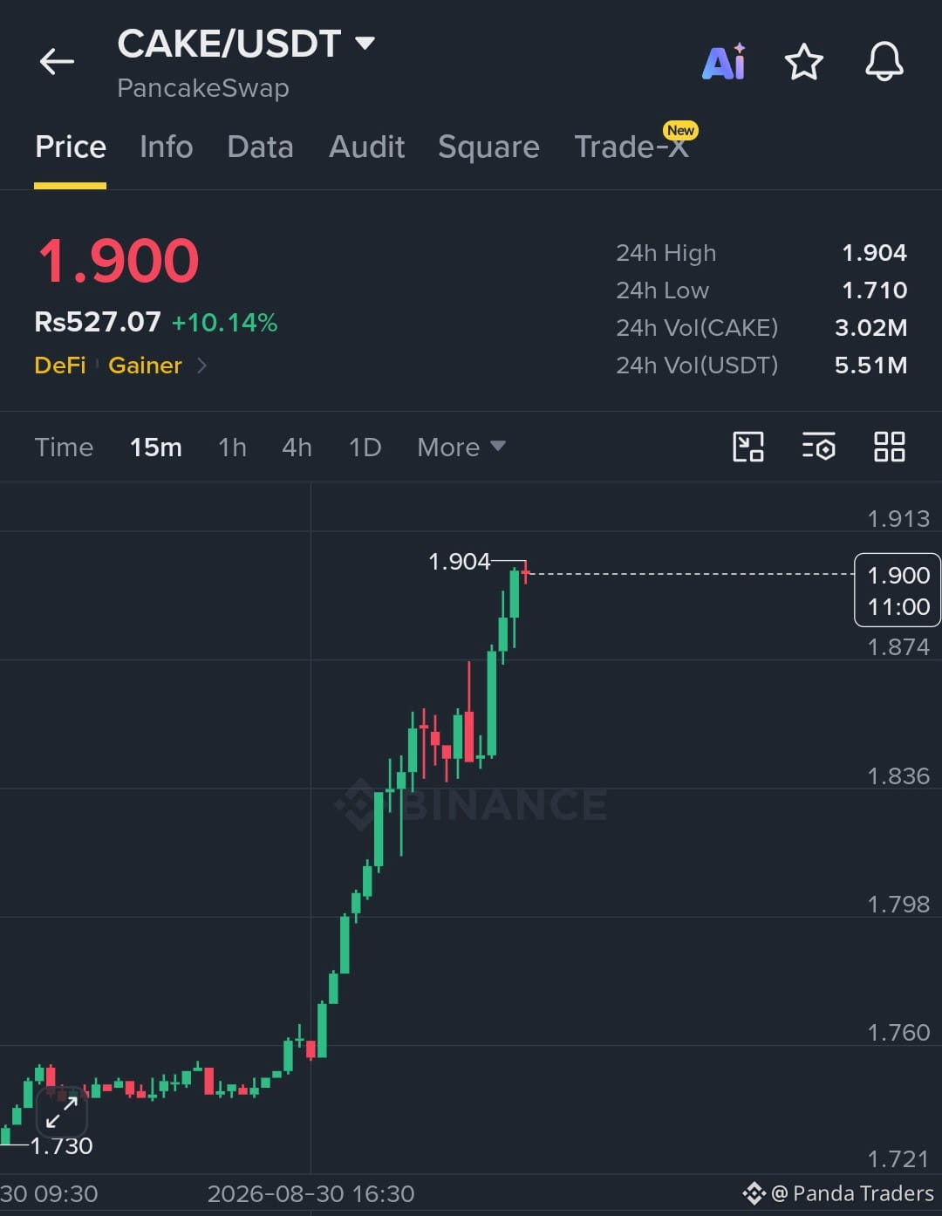The width and height of the screenshot is (942, 1216).
Task: Expand chart to fullscreen with arrows icon
Action: point(62,1112)
